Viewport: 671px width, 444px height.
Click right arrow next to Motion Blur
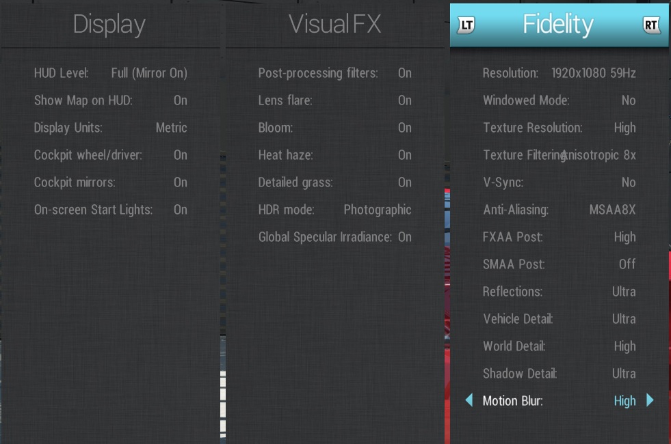(x=650, y=400)
